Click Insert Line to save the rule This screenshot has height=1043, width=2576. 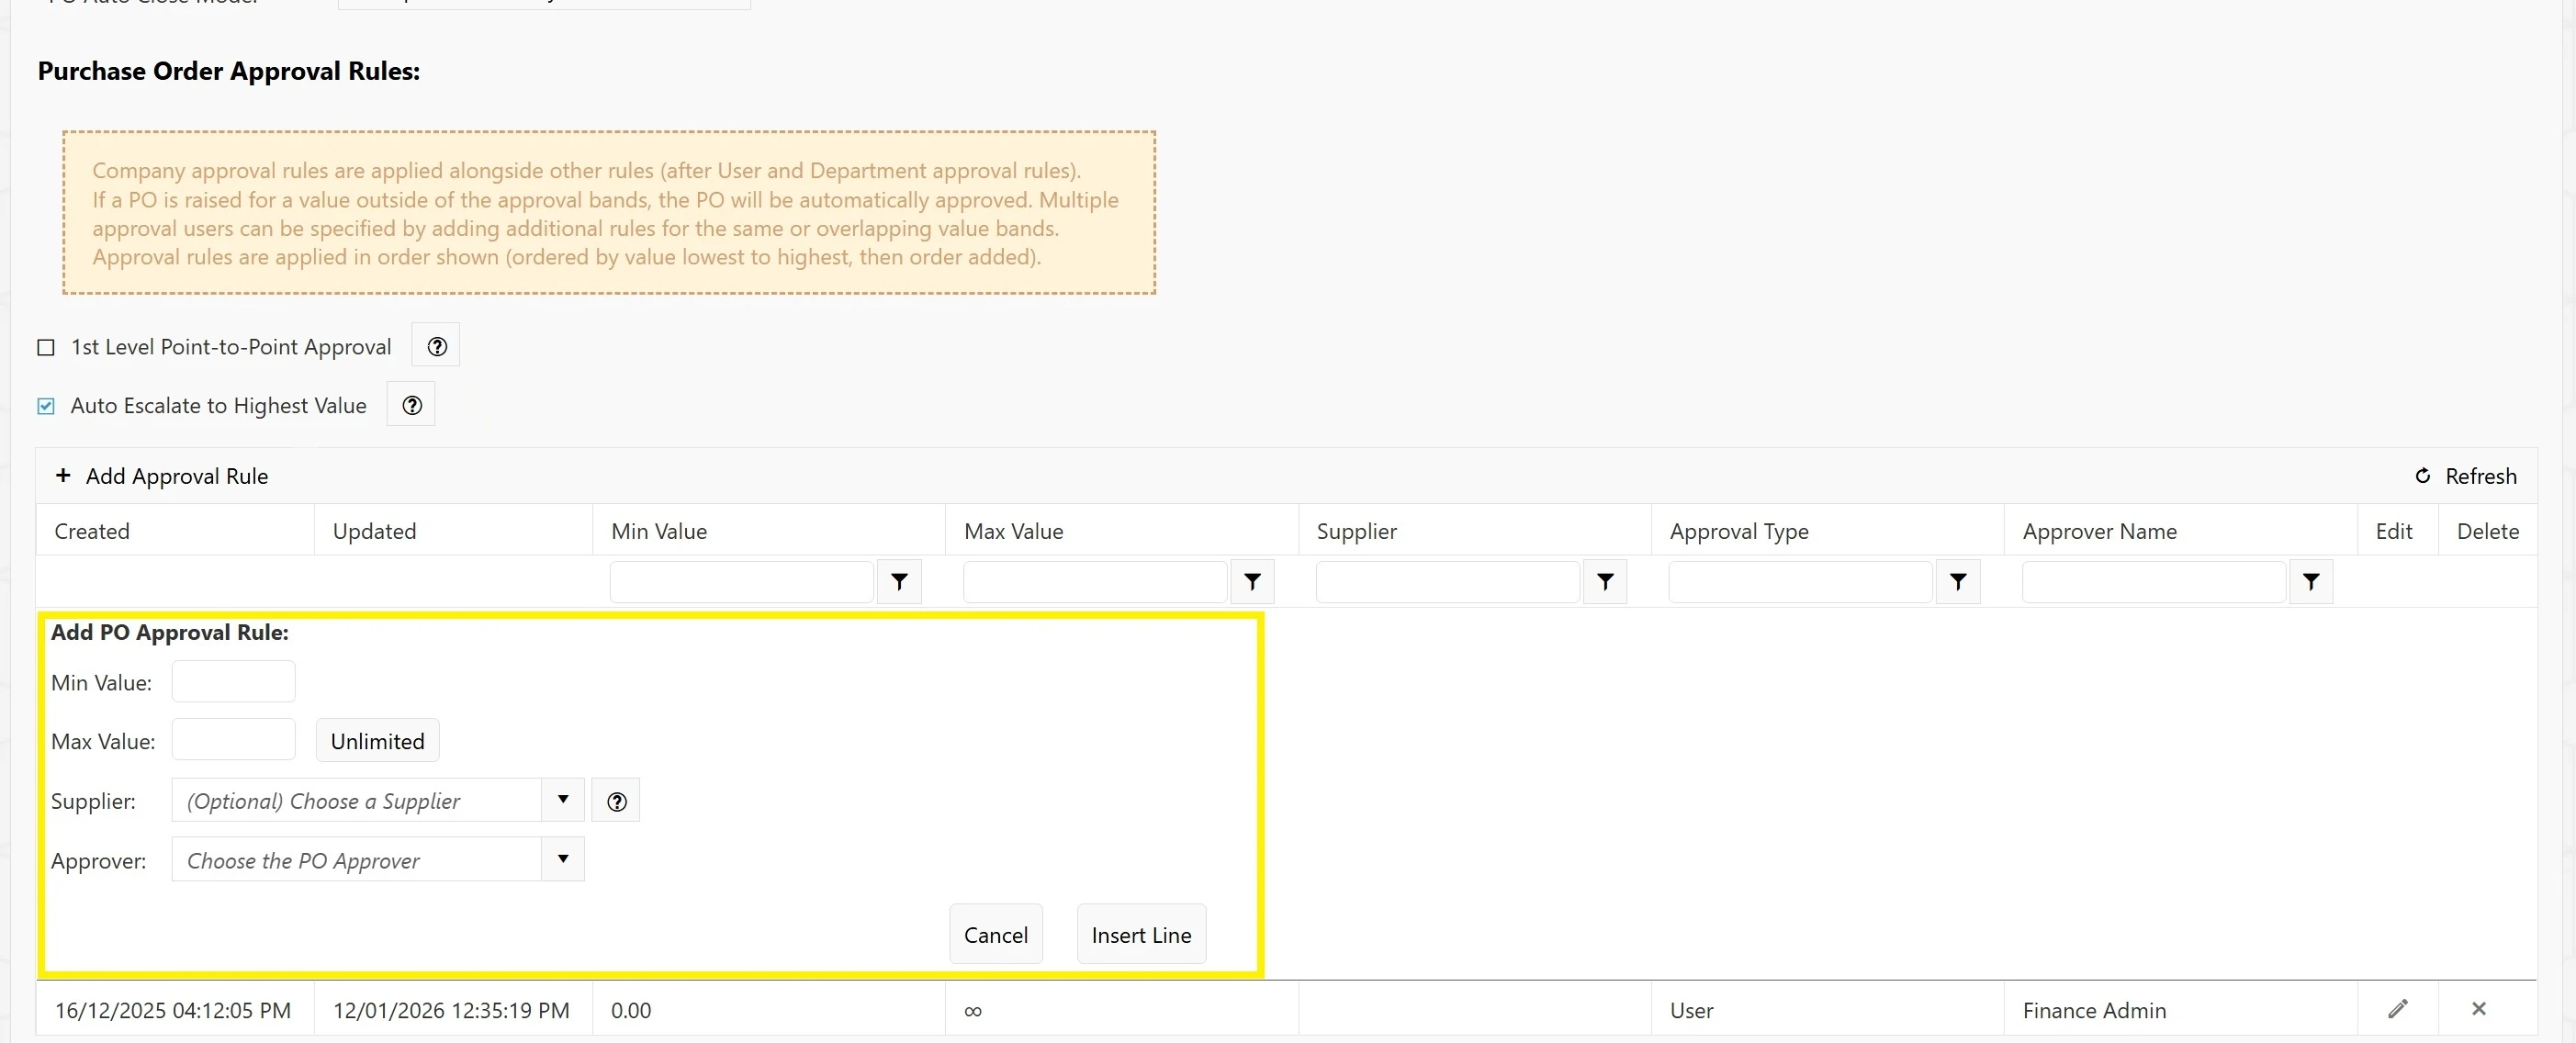[1141, 935]
